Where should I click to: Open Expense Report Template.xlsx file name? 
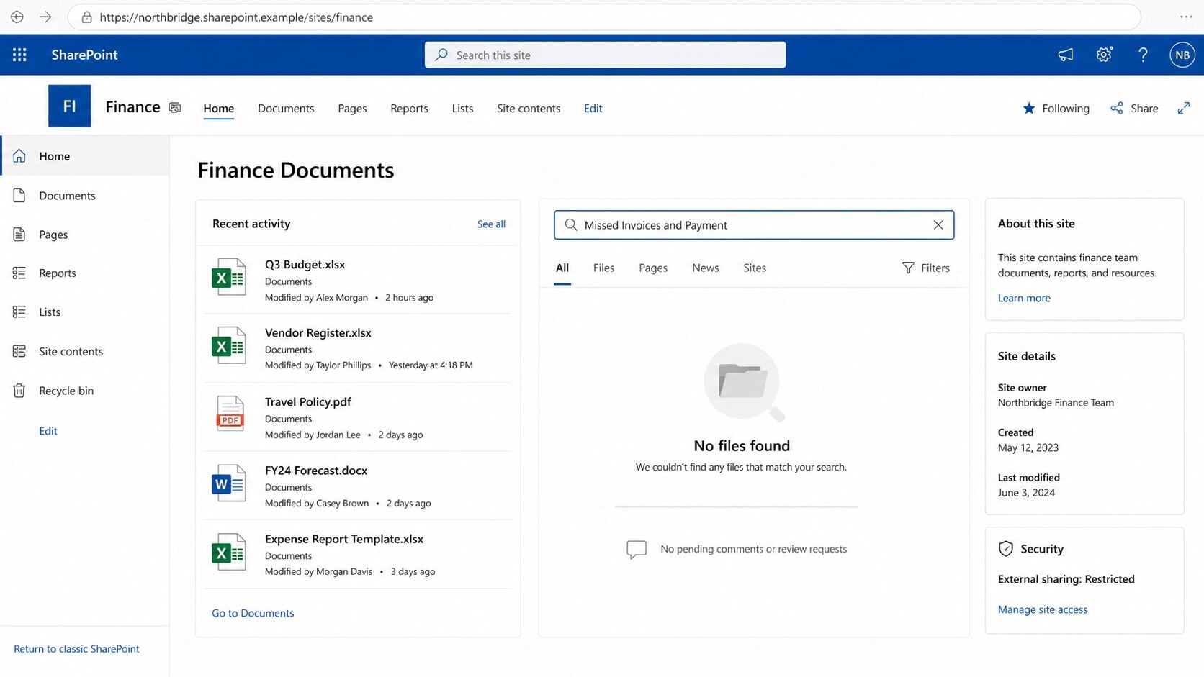coord(344,538)
